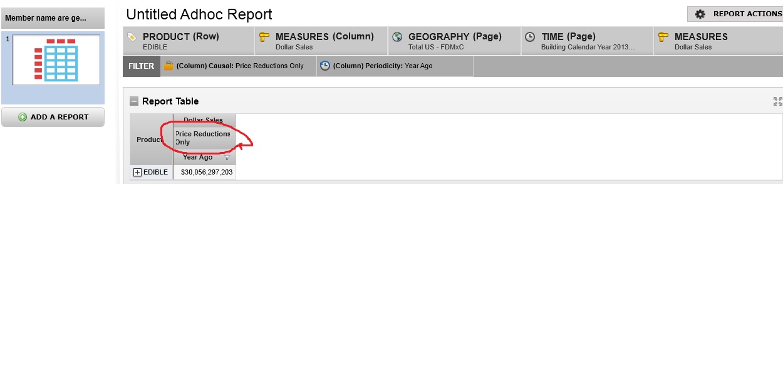The width and height of the screenshot is (783, 384).
Task: Click the gear icon beside Report Actions
Action: click(700, 14)
